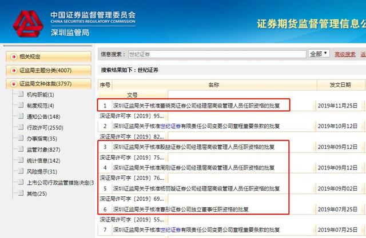Click the document icon beside 风险提示(31)
This screenshot has width=366, height=238.
(x=21, y=171)
